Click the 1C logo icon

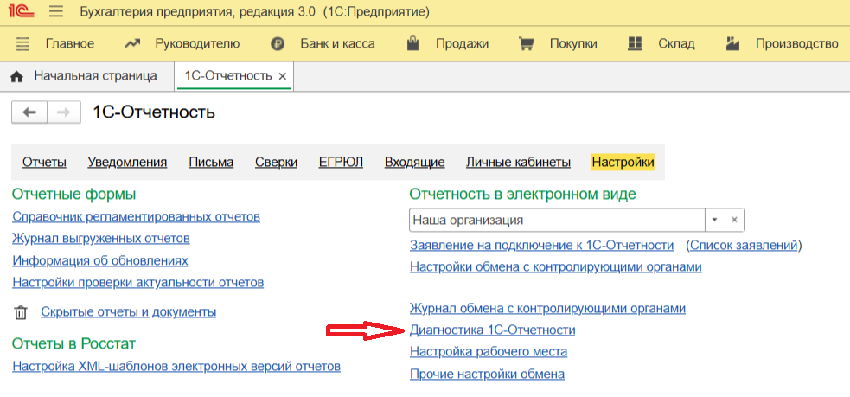[x=21, y=13]
